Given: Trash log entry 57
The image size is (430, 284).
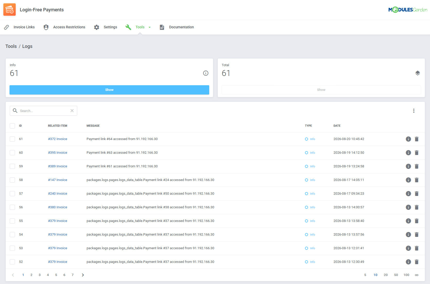Looking at the screenshot, I should pyautogui.click(x=417, y=194).
